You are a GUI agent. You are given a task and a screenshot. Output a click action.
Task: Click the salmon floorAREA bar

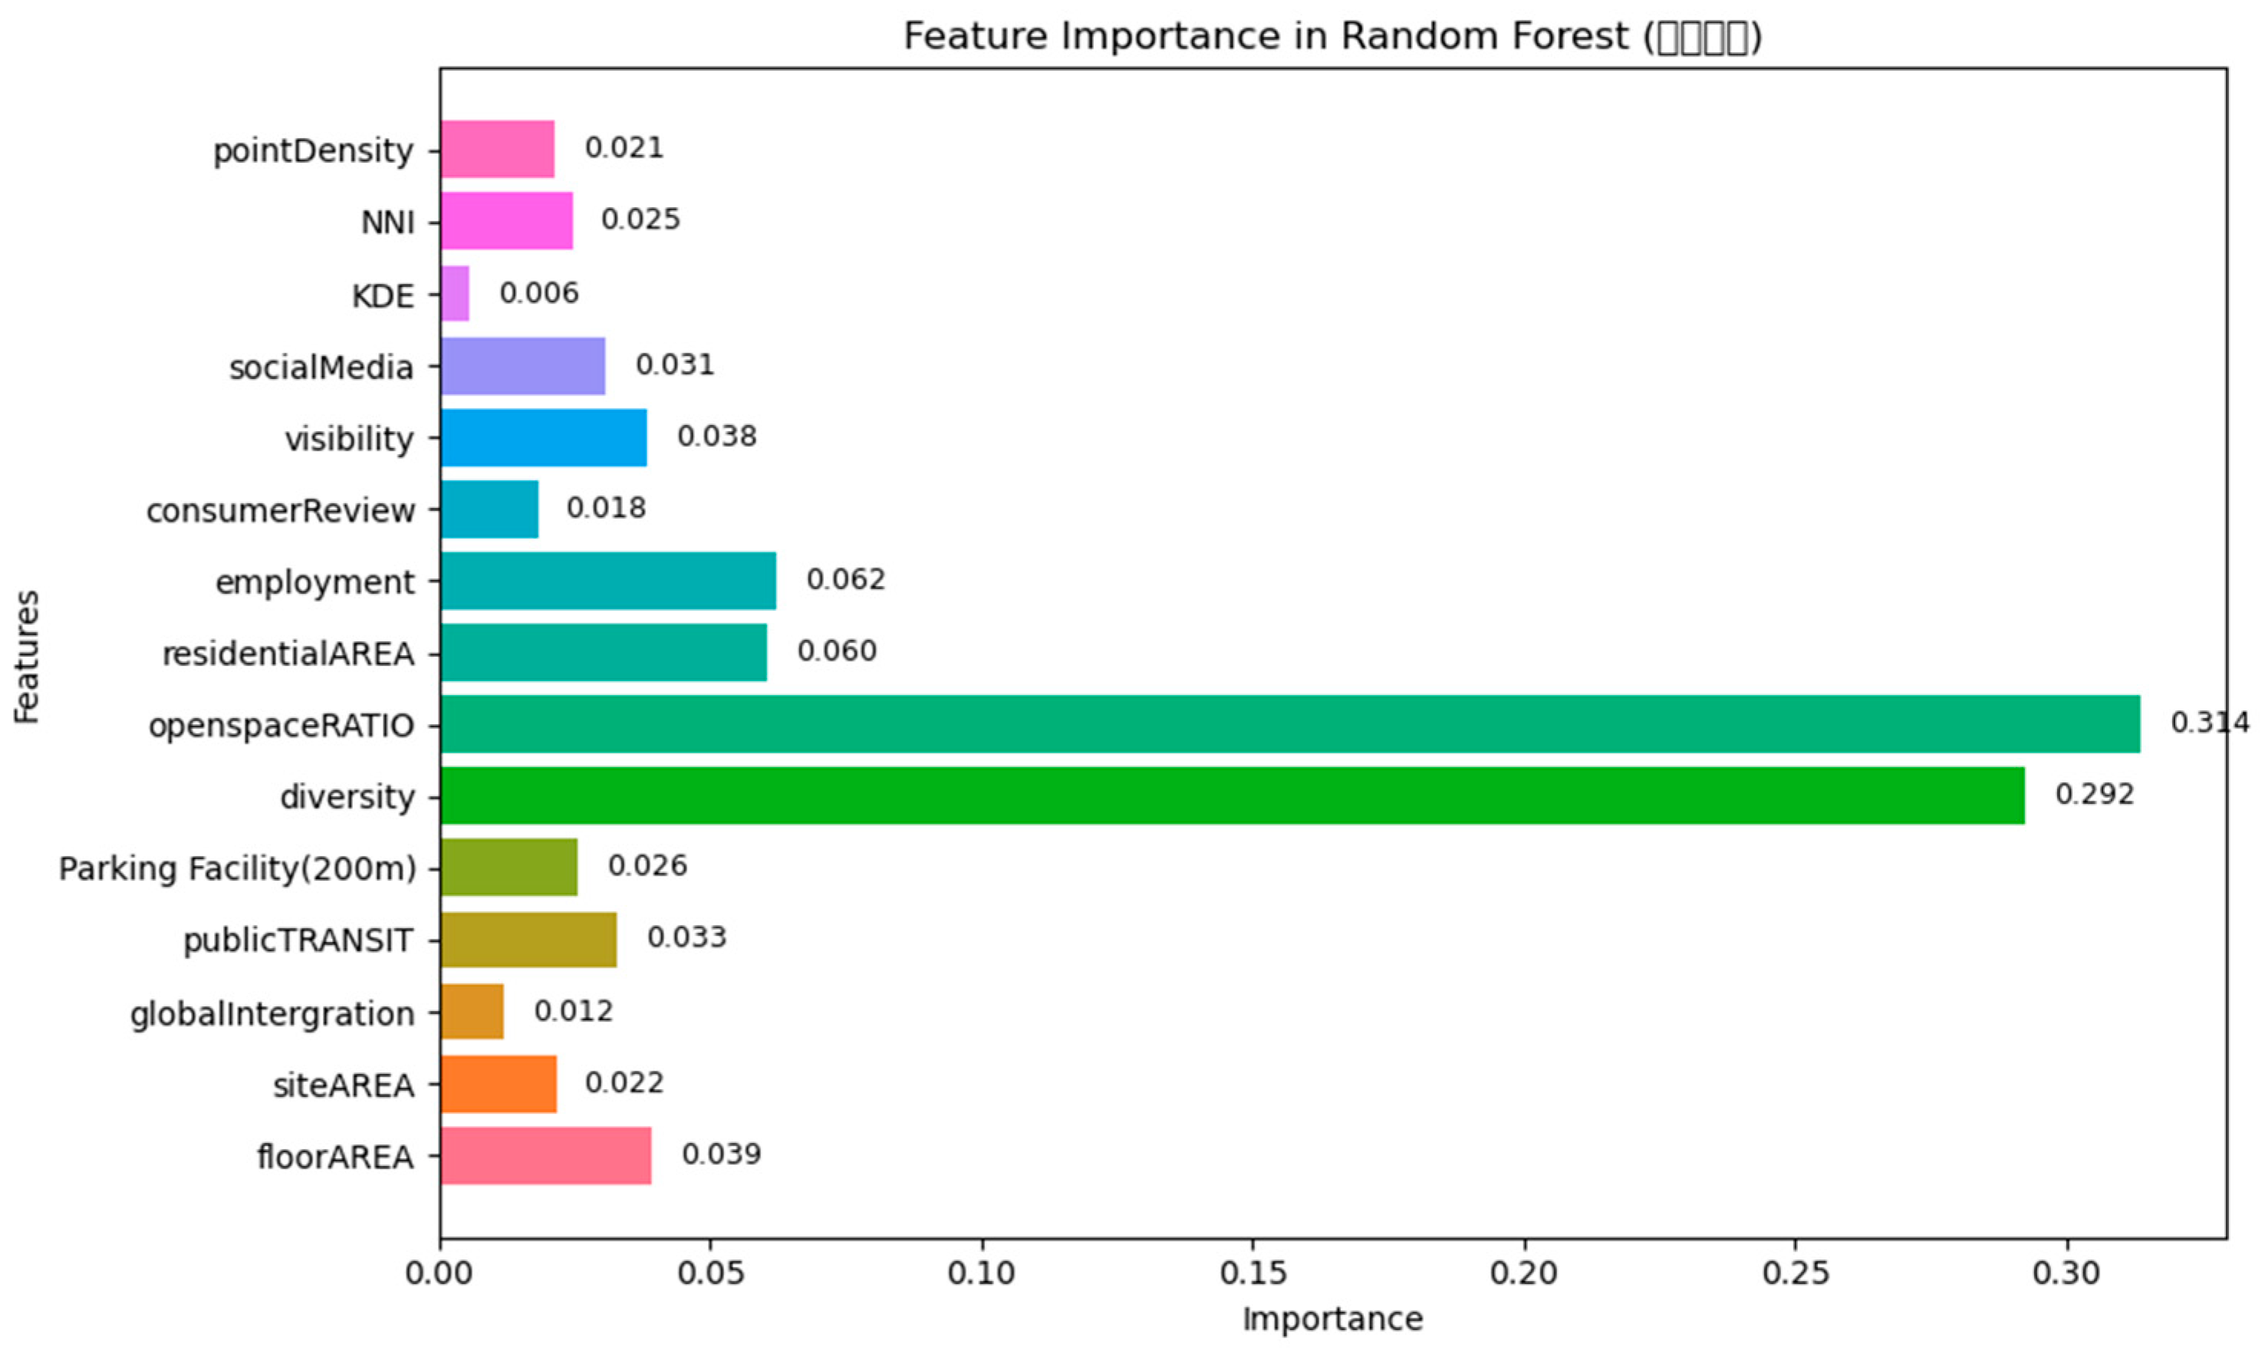point(546,1155)
